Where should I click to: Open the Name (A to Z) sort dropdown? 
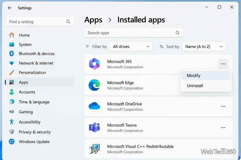[204, 46]
